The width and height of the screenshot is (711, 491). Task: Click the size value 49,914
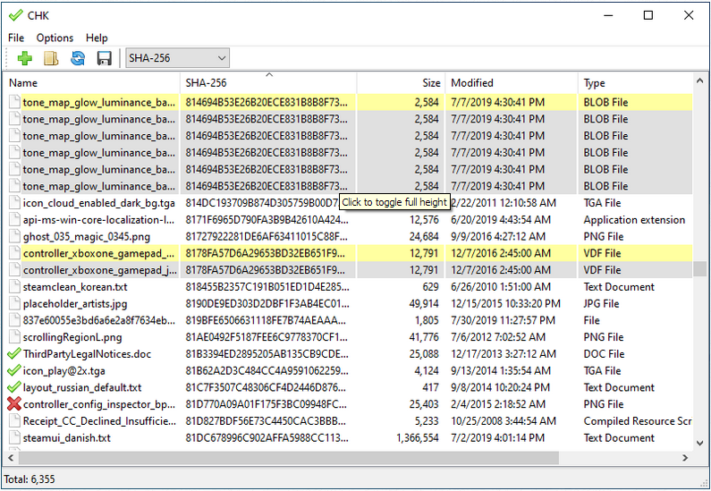point(424,304)
